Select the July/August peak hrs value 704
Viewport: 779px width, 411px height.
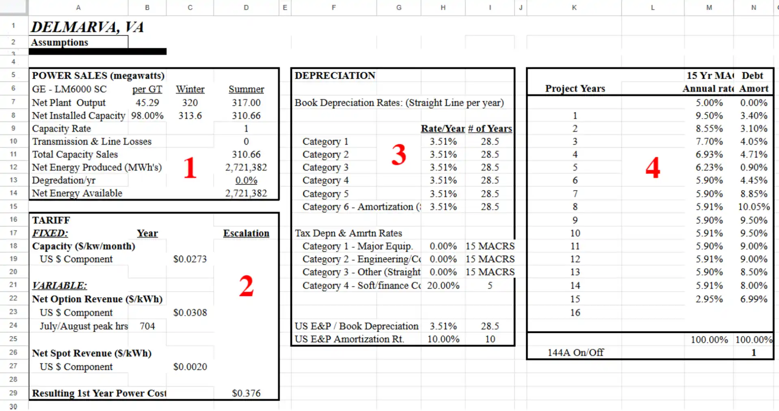pos(147,326)
